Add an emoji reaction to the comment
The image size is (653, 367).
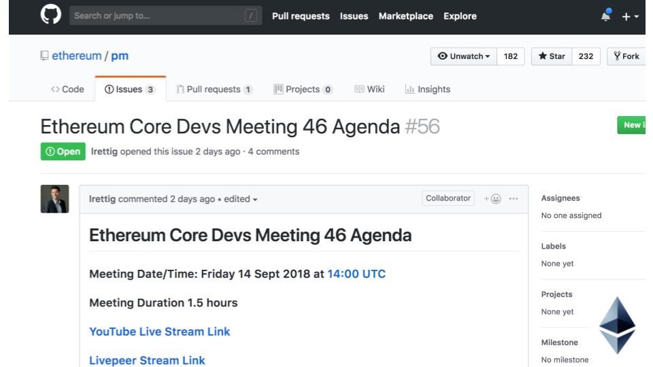[492, 198]
